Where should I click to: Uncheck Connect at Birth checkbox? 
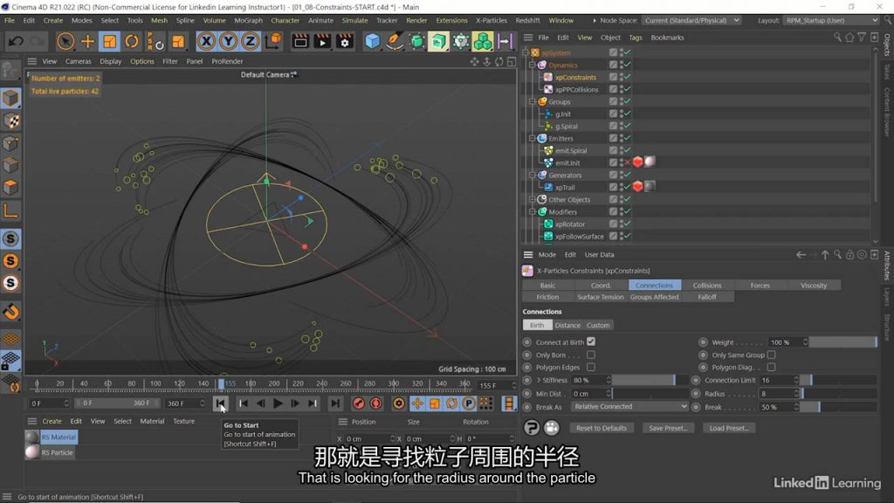pyautogui.click(x=591, y=341)
